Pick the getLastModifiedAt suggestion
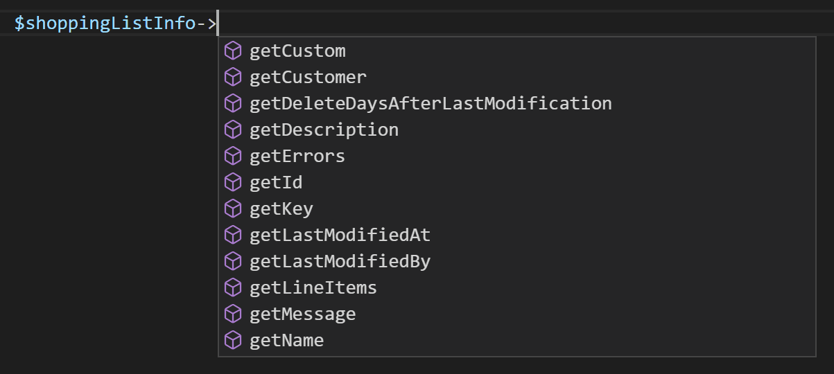 (340, 235)
